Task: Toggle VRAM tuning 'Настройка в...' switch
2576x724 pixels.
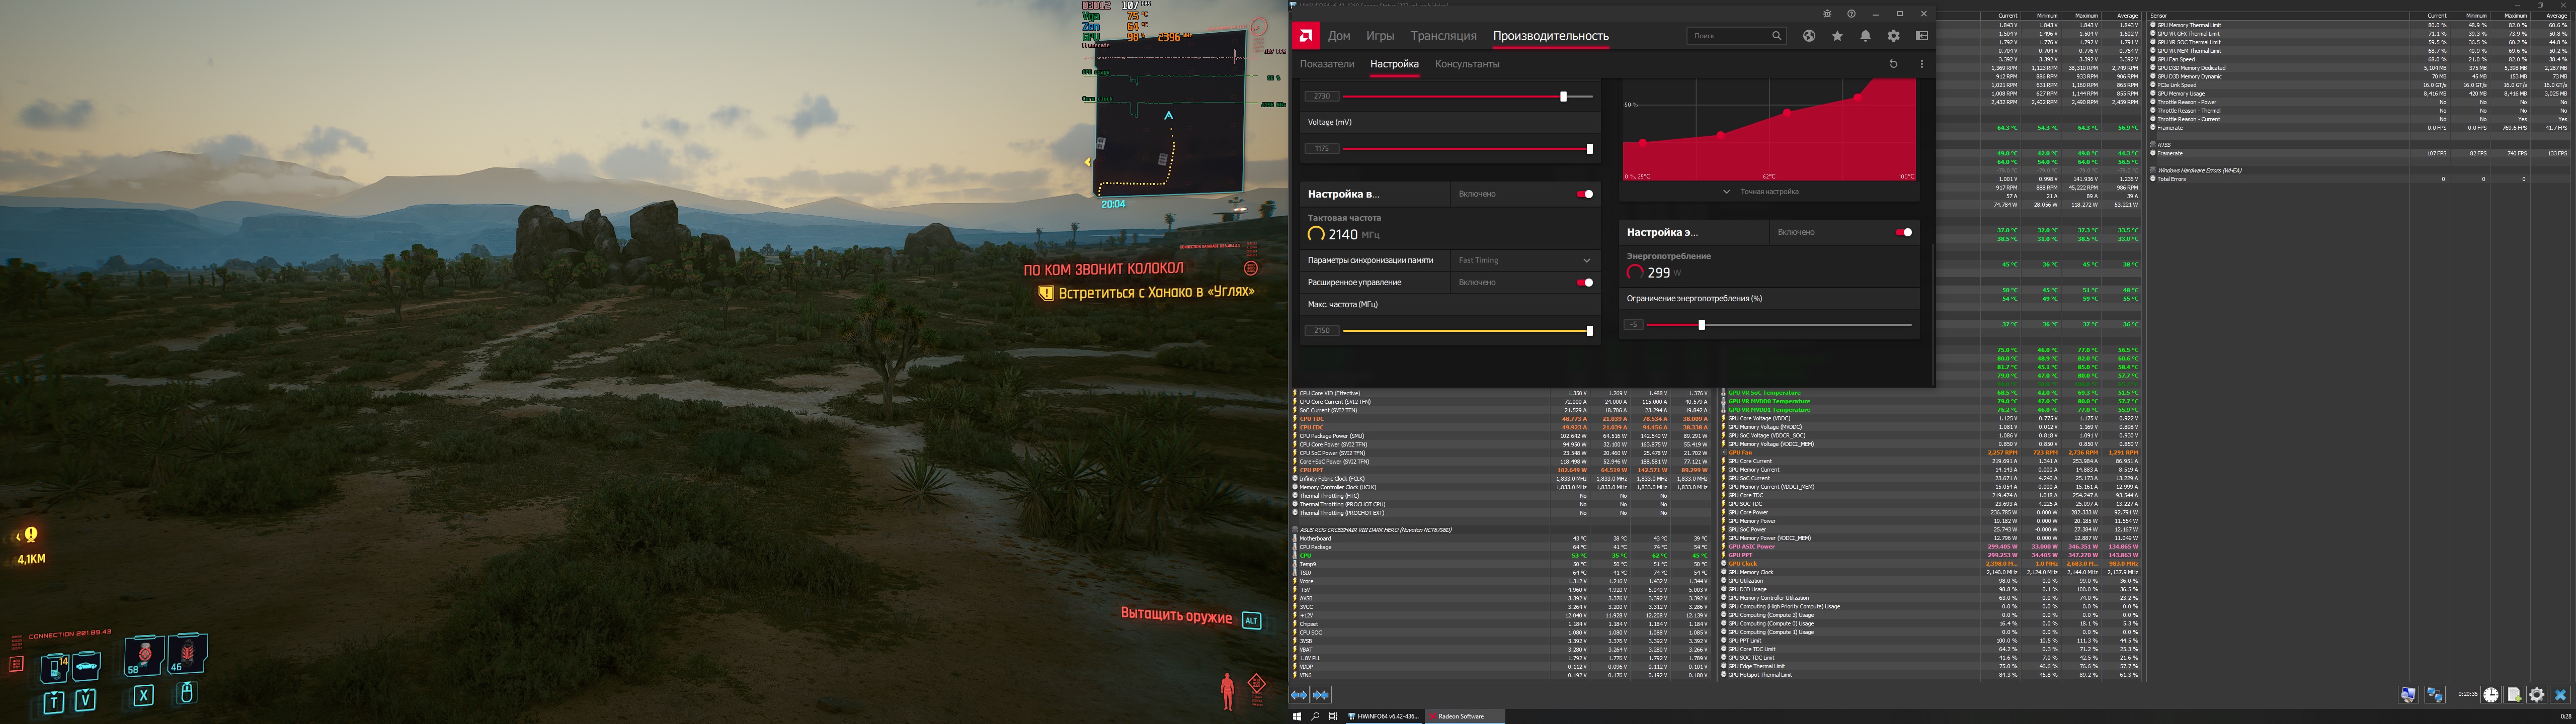Action: [x=1585, y=194]
